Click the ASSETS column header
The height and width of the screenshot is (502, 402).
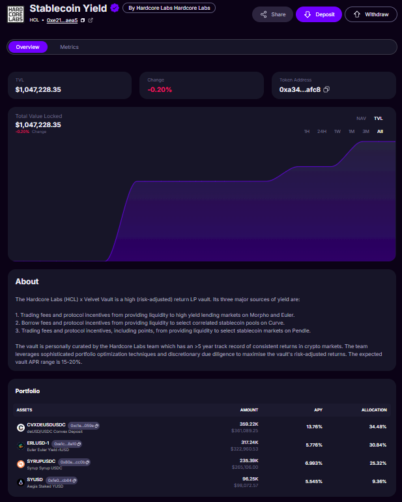pos(24,410)
